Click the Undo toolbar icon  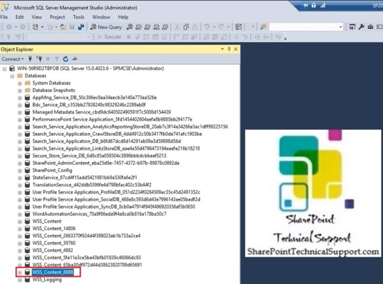coord(207,27)
